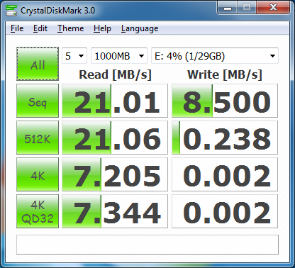Viewport: 295px width, 268px height.
Task: Expand the 1000MB test size dropdown
Action: 119,56
